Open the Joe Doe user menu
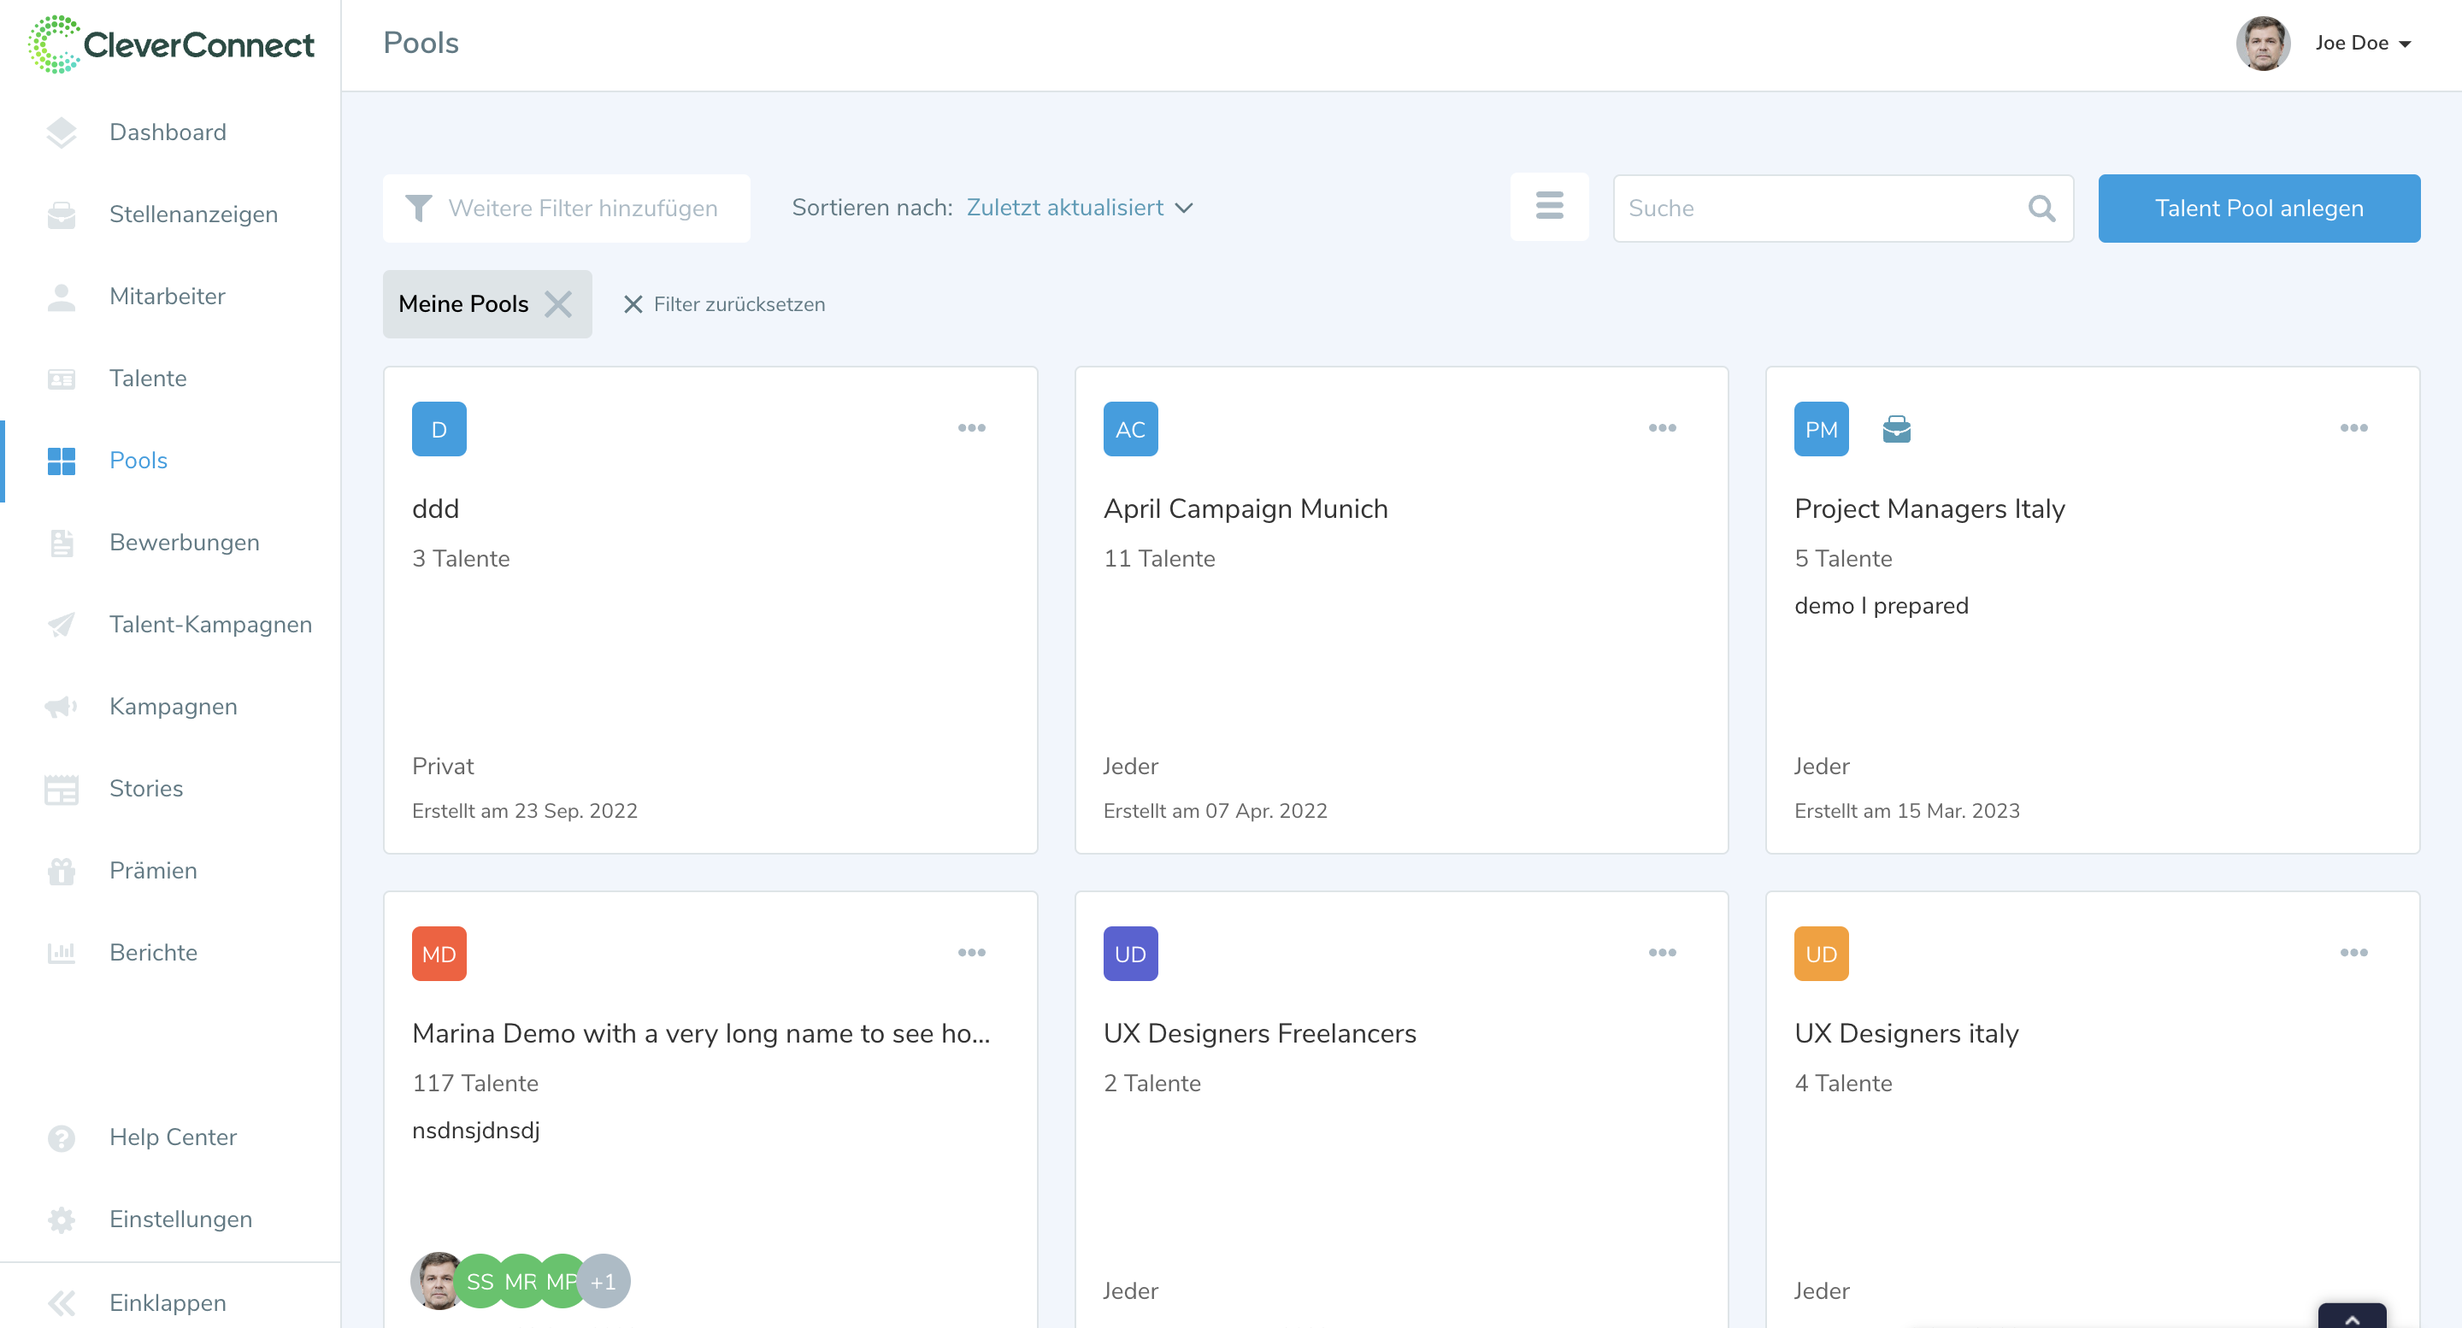The width and height of the screenshot is (2462, 1328). click(x=2362, y=43)
